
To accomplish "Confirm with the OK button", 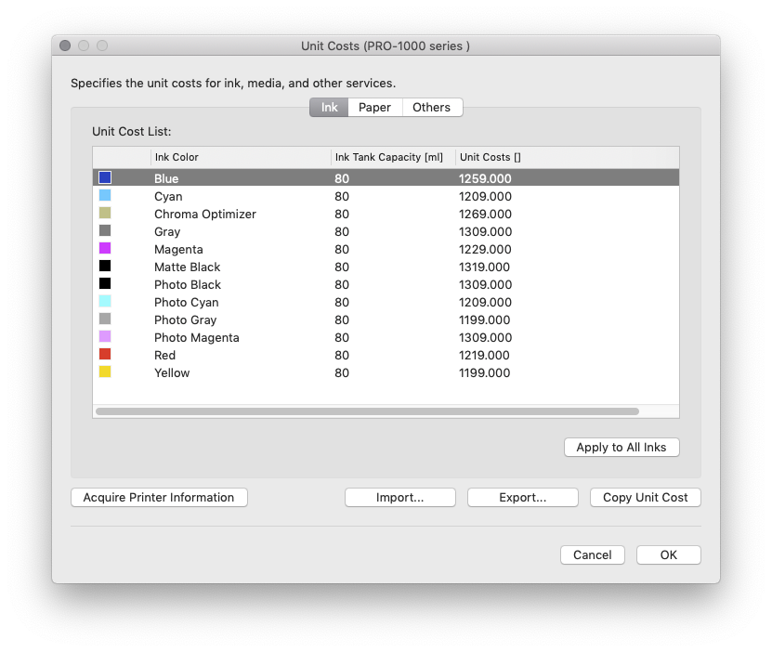I will 668,555.
